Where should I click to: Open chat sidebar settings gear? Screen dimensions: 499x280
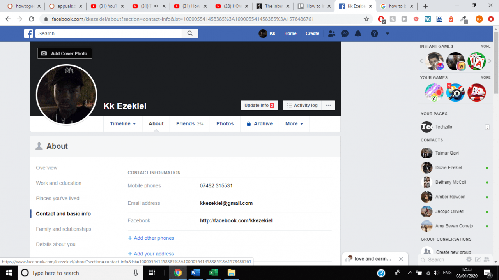[469, 259]
